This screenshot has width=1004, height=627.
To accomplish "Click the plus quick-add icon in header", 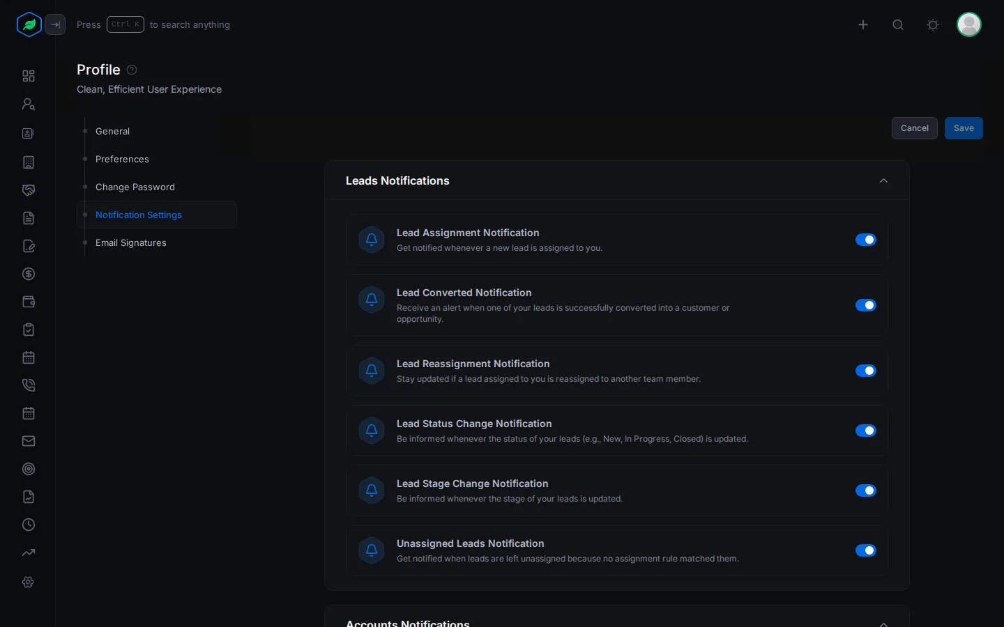I will point(863,24).
